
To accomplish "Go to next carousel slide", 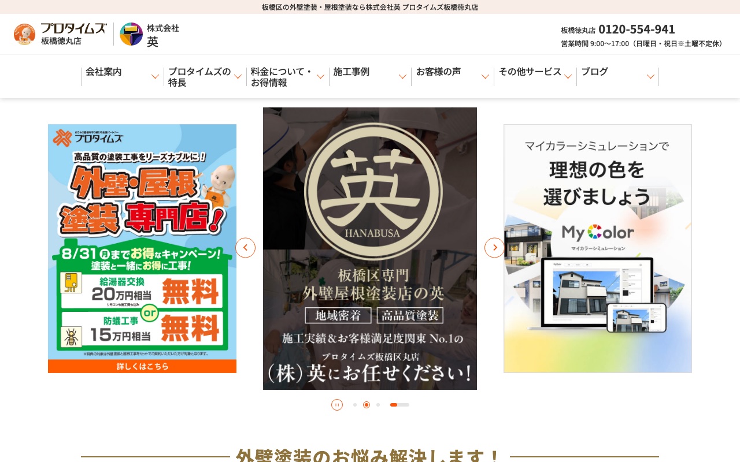I will pos(494,248).
